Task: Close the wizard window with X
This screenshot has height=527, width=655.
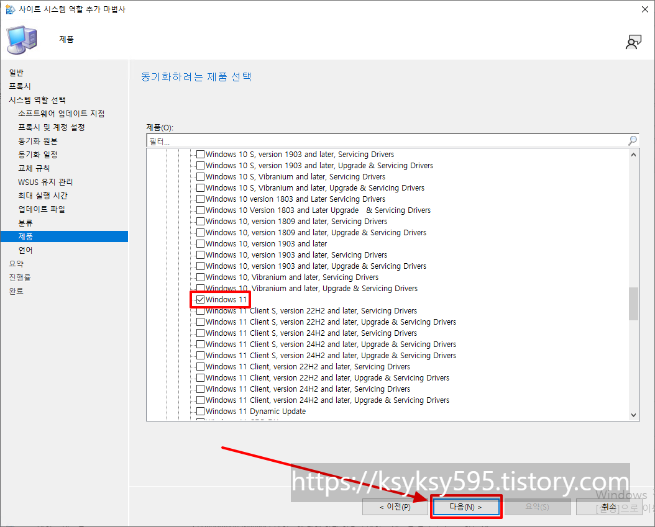Action: [x=645, y=9]
